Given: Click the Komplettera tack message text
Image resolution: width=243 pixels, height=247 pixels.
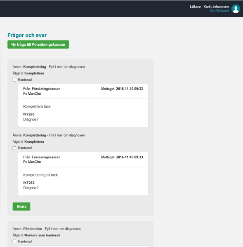Looking at the screenshot, I should click(x=37, y=106).
